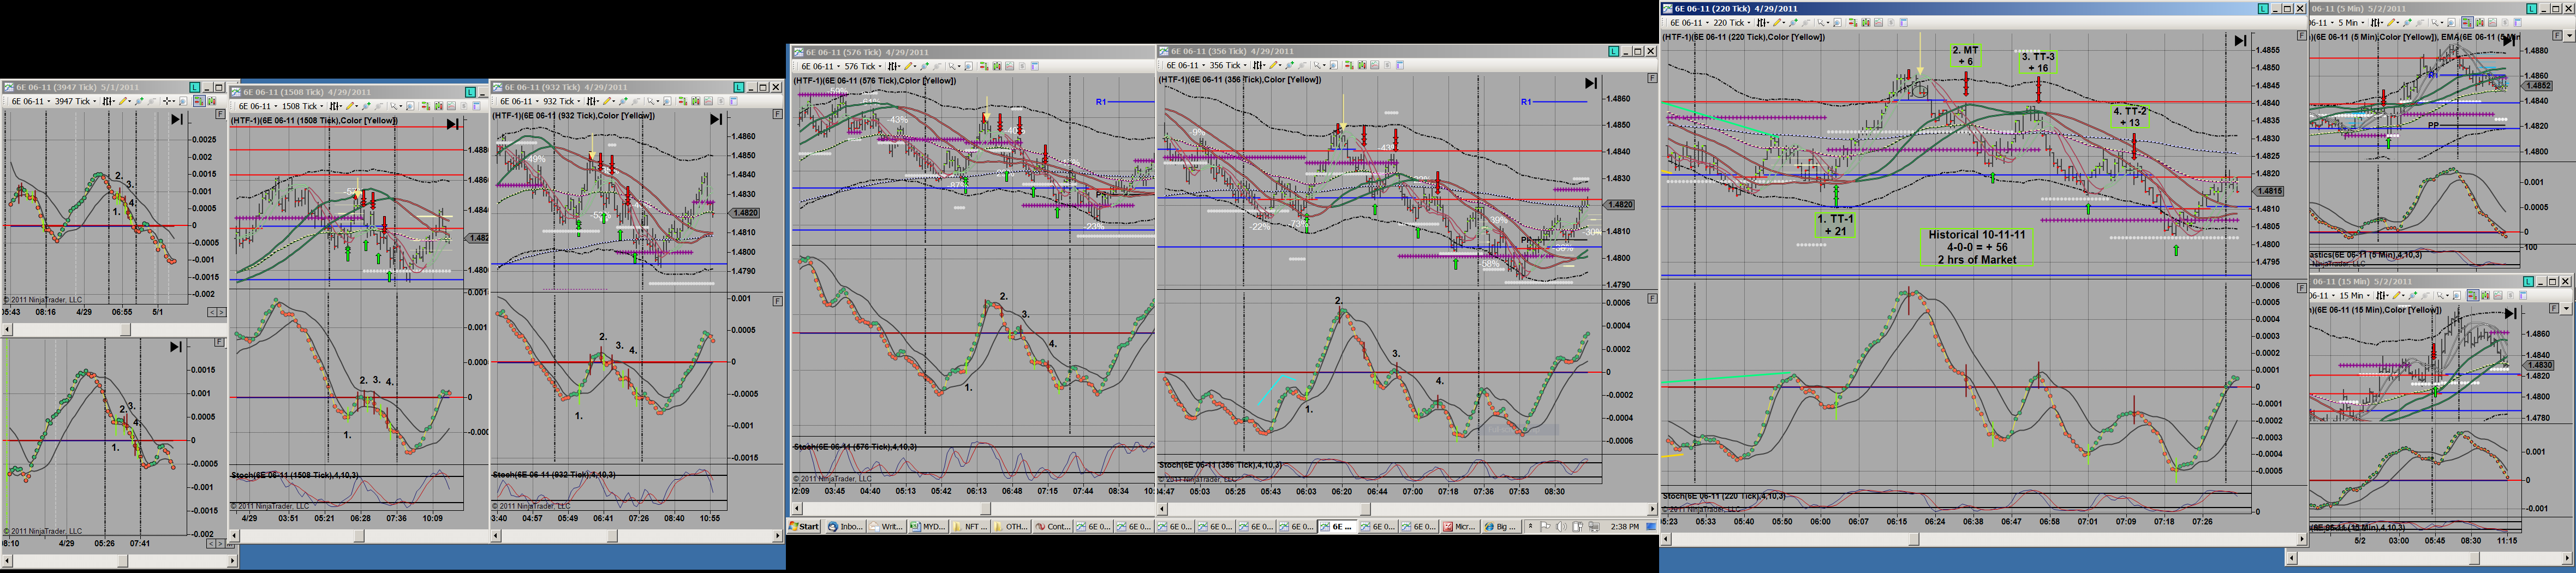Click F panel button on 356 Tick price panel
Viewport: 2576px width, 573px height.
click(x=1652, y=78)
